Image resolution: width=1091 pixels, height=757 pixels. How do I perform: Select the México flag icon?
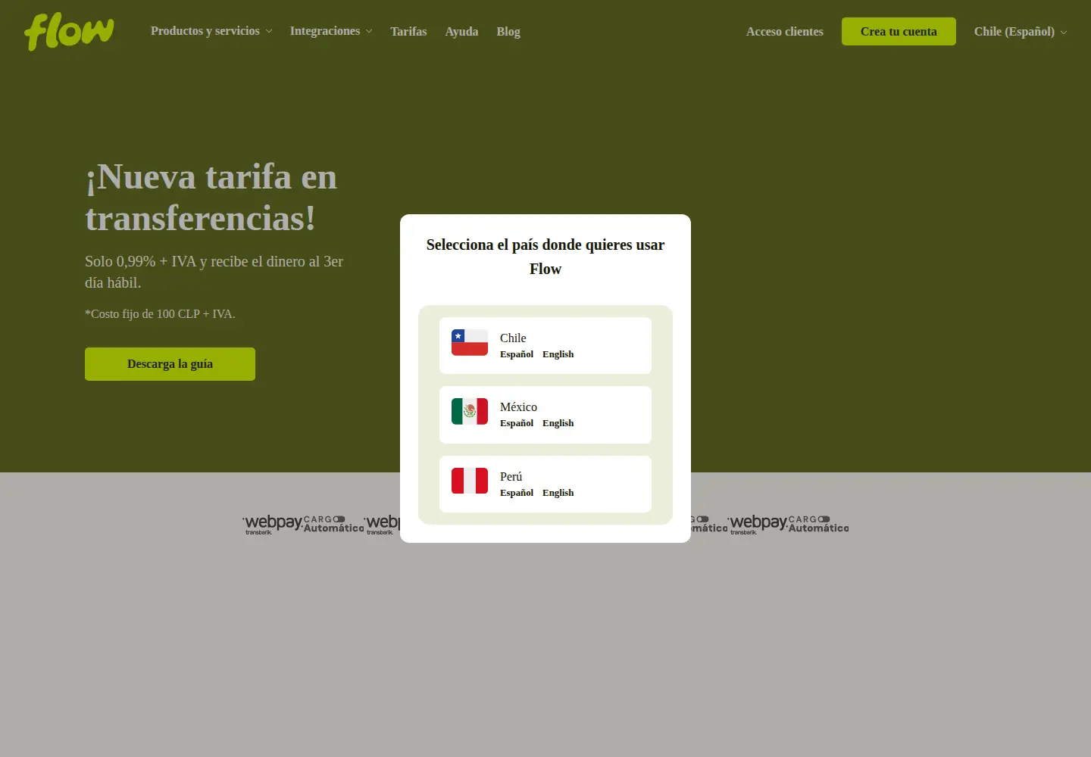(470, 411)
